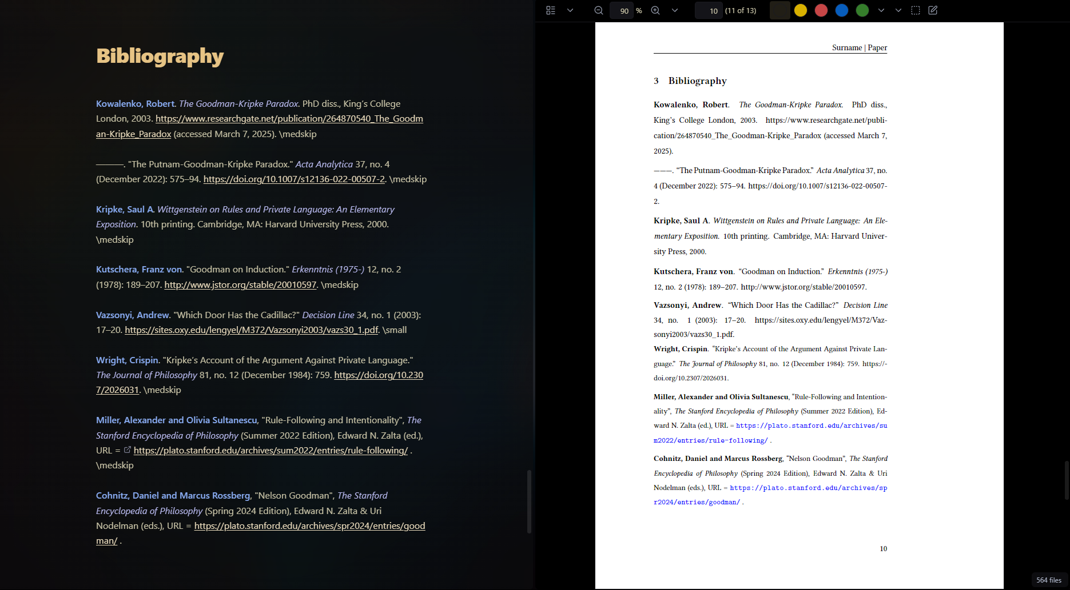The width and height of the screenshot is (1070, 590).
Task: Click the author name Wright, Crispin in editor
Action: click(x=127, y=360)
